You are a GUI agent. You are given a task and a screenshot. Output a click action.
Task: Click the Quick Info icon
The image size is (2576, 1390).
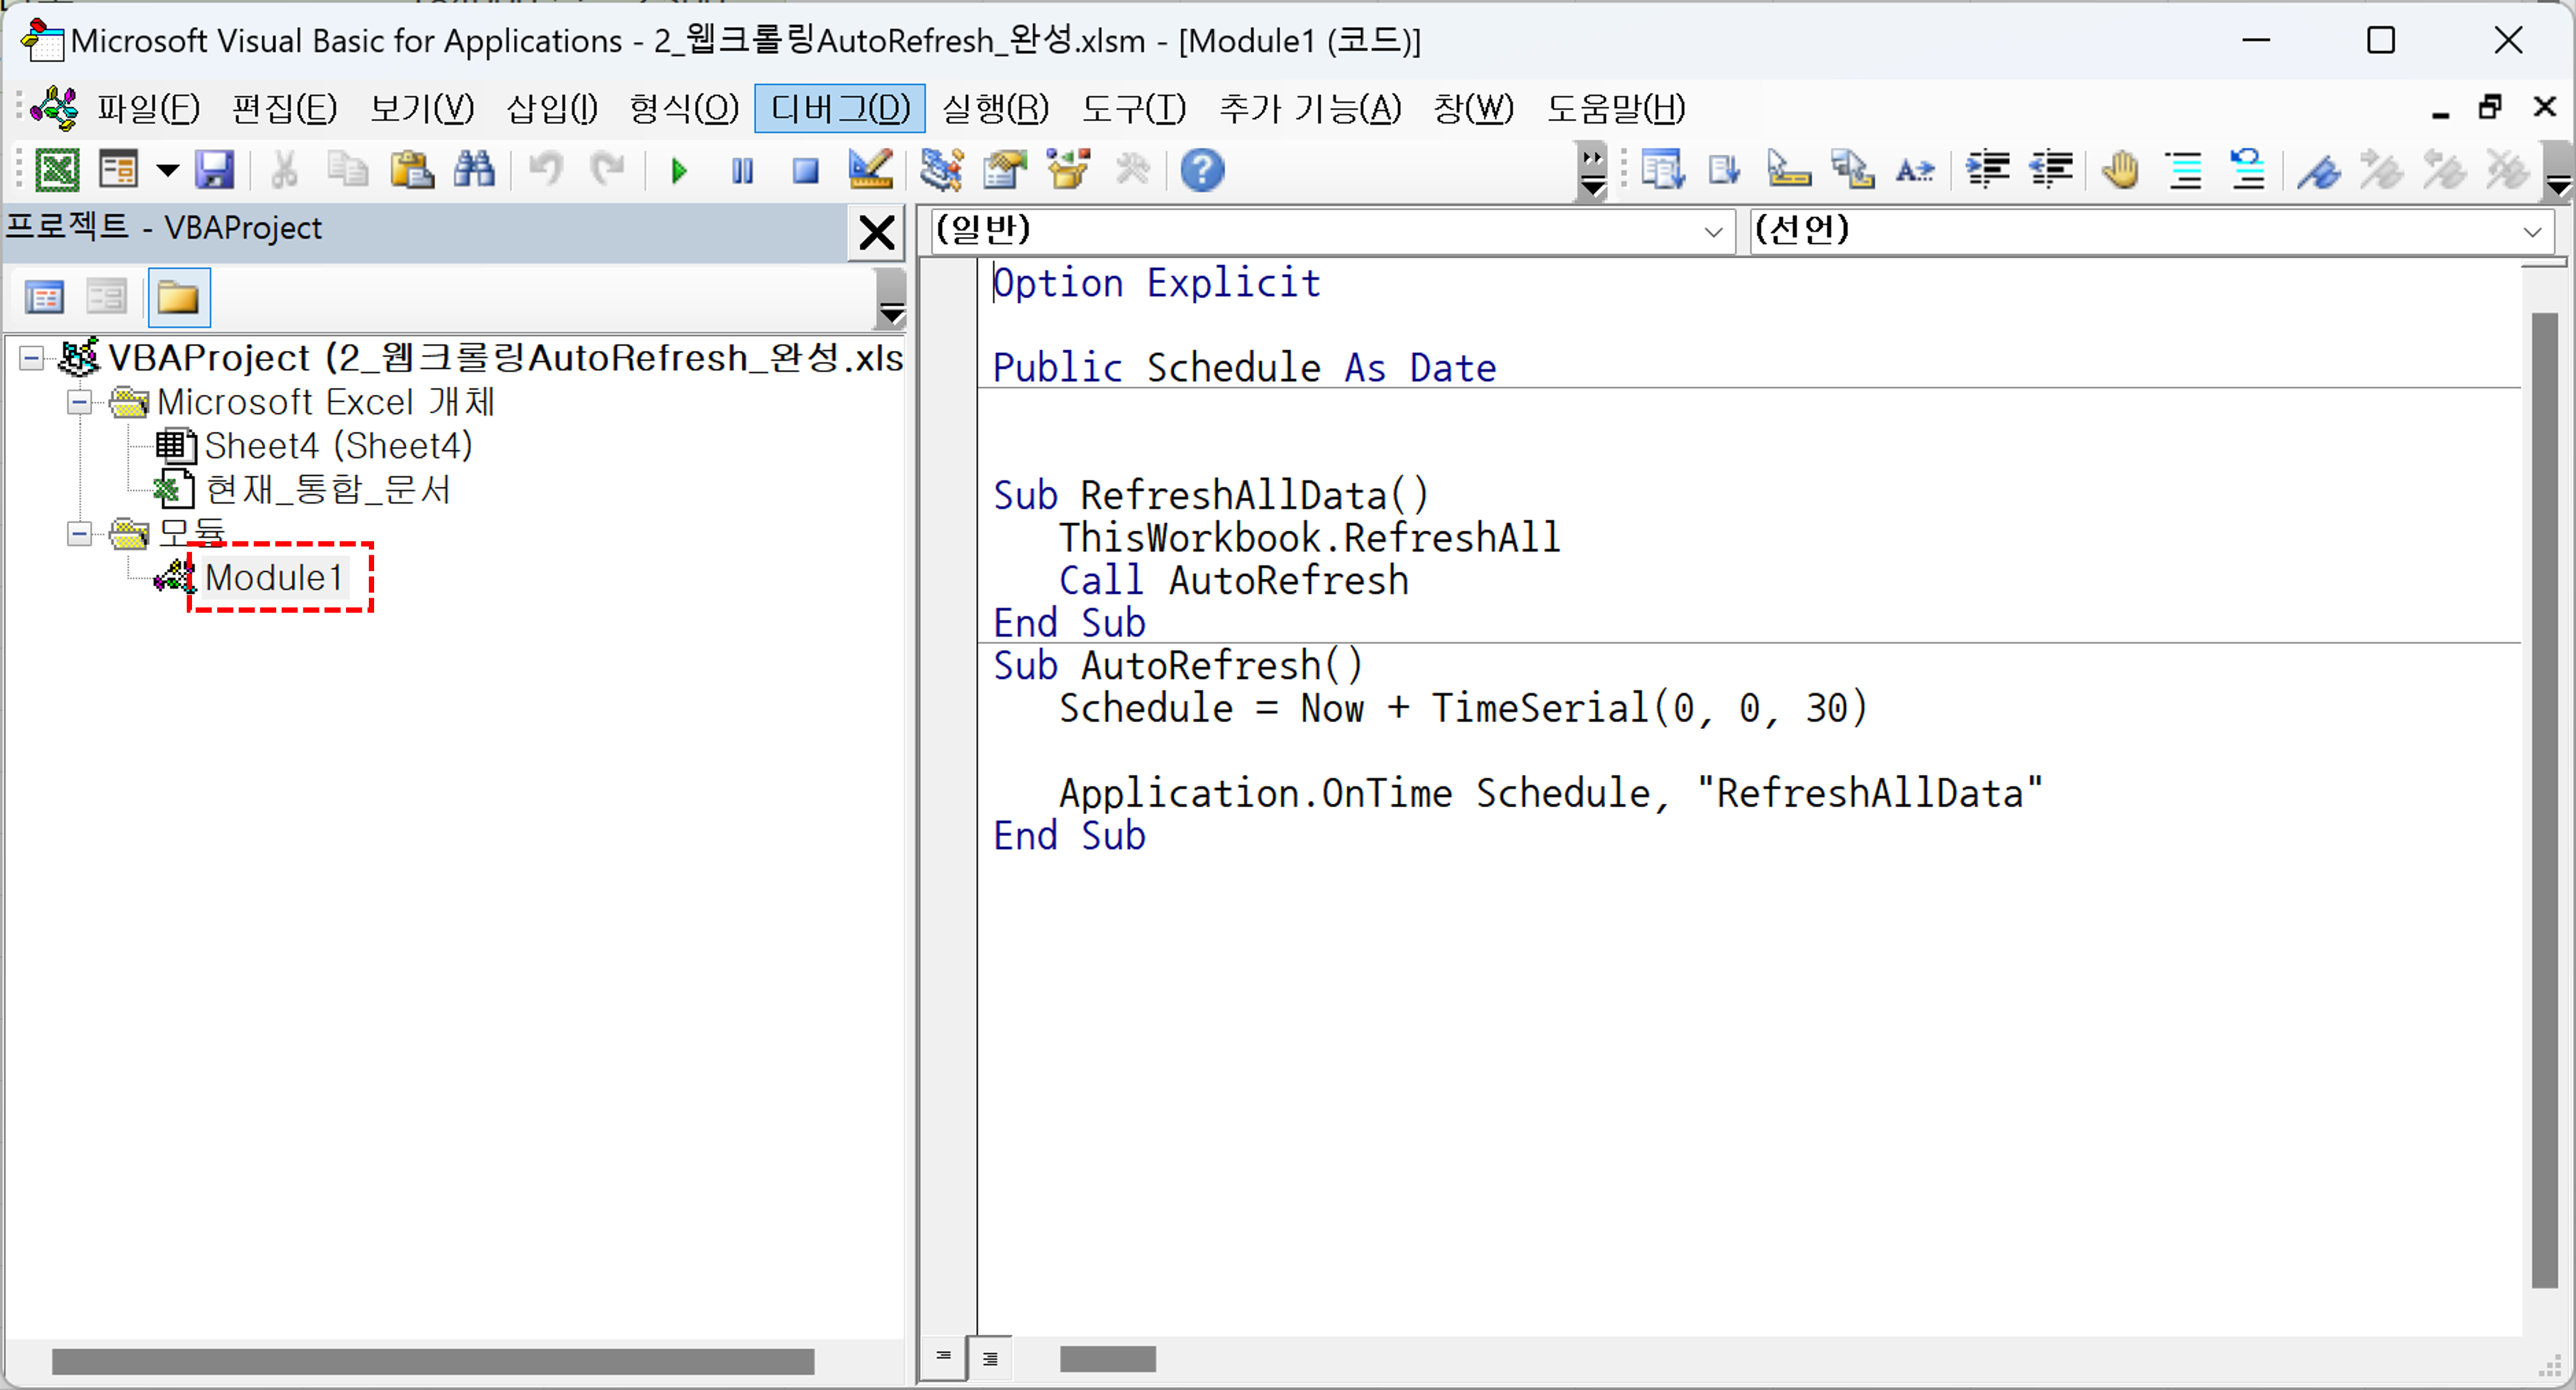tap(1788, 170)
